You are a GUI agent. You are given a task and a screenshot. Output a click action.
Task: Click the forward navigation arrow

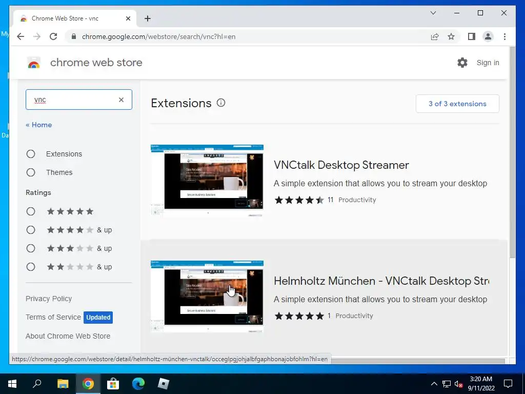[37, 36]
